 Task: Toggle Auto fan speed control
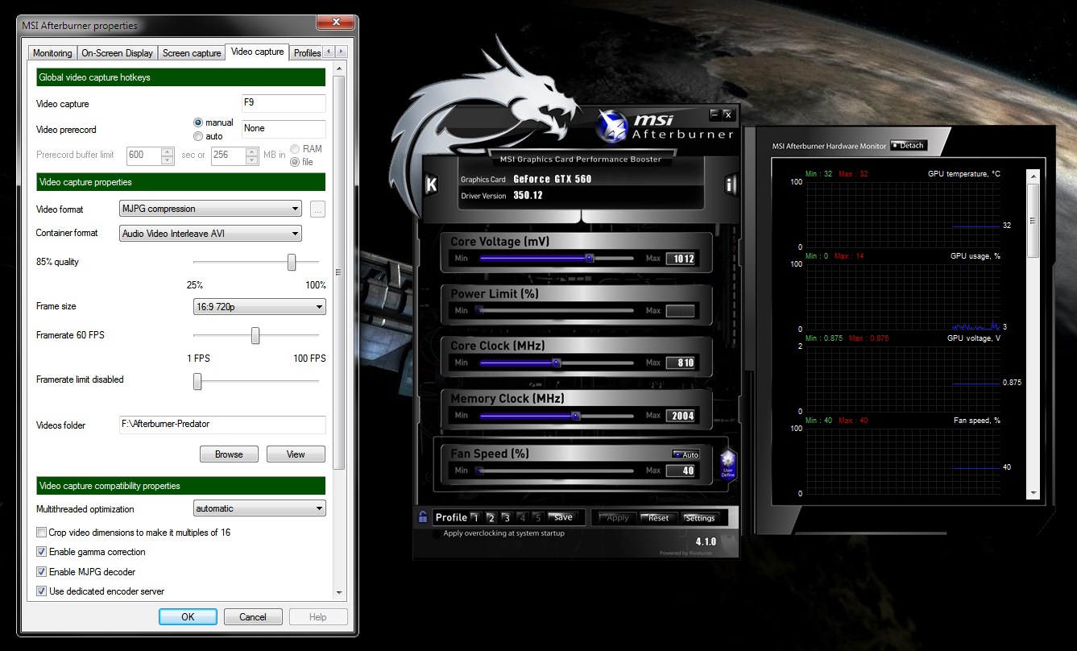pos(686,454)
